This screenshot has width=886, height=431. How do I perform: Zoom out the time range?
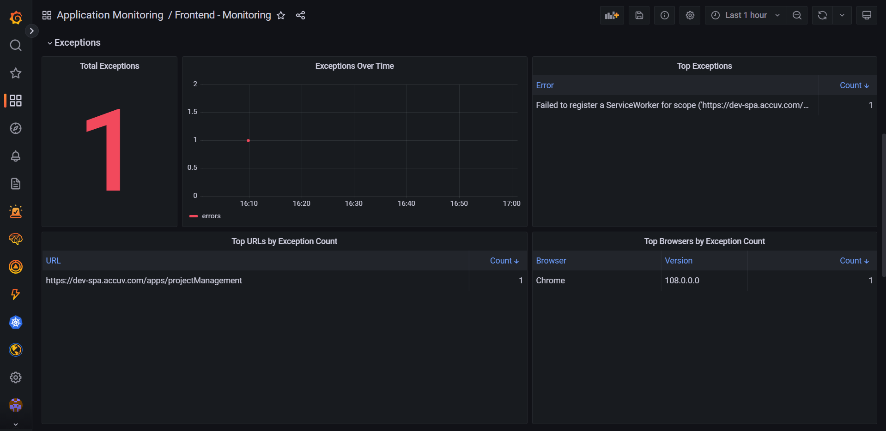[x=797, y=15]
